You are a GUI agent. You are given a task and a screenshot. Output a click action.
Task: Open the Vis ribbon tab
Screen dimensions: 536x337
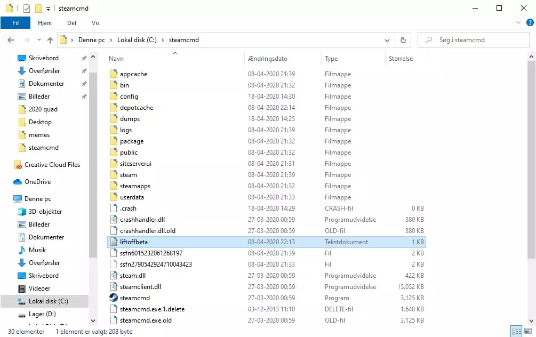point(95,23)
